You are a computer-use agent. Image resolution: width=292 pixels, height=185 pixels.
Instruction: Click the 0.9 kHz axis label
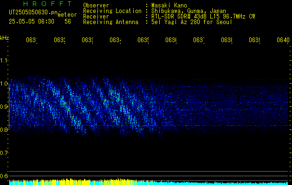pos(4,107)
